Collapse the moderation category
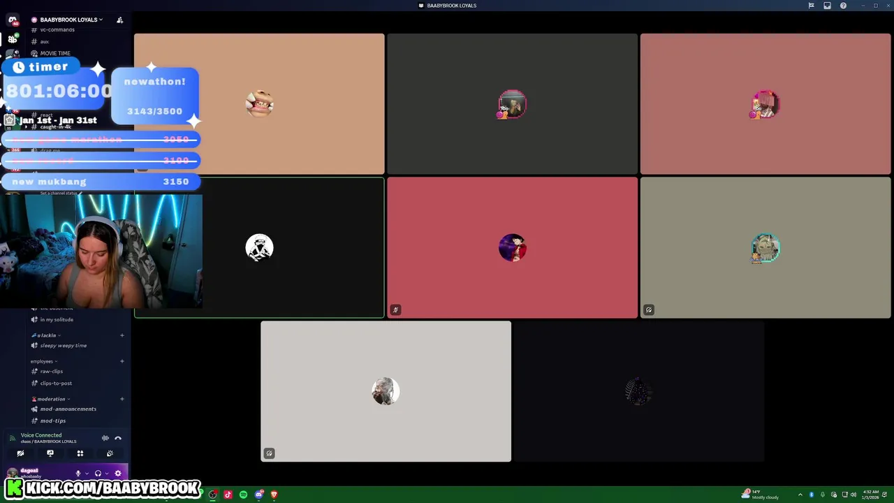 pyautogui.click(x=51, y=399)
